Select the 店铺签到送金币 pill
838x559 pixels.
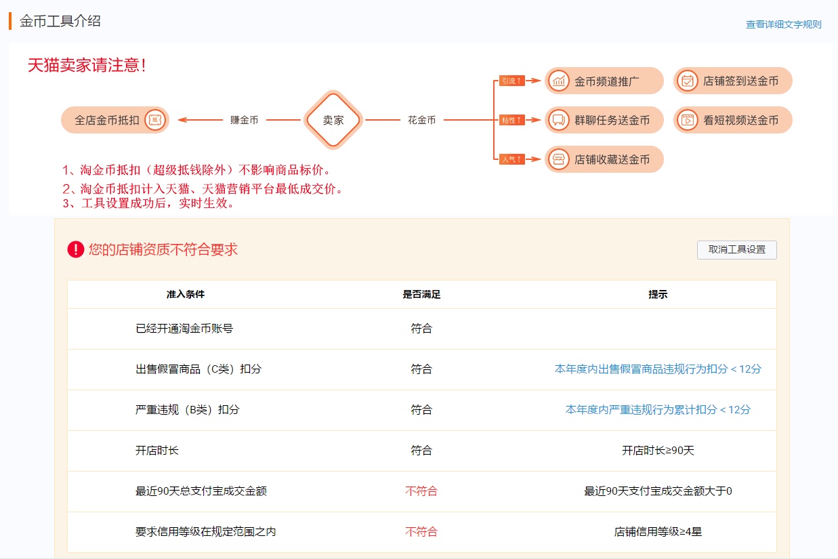733,81
